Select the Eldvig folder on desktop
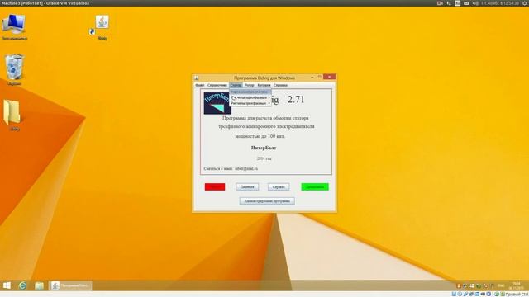The width and height of the screenshot is (529, 297). pos(13,115)
